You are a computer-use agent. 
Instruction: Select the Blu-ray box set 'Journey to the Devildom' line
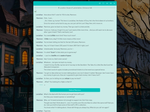tap(78, 66)
